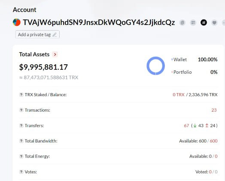The width and height of the screenshot is (225, 181).
Task: Open help icon beside Total Energy
Action: (21, 156)
